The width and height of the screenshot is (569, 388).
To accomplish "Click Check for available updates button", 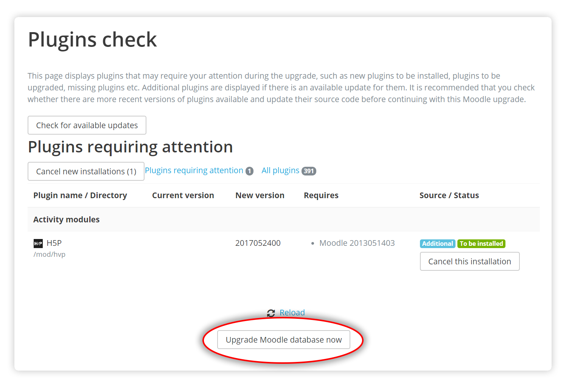I will pyautogui.click(x=87, y=125).
